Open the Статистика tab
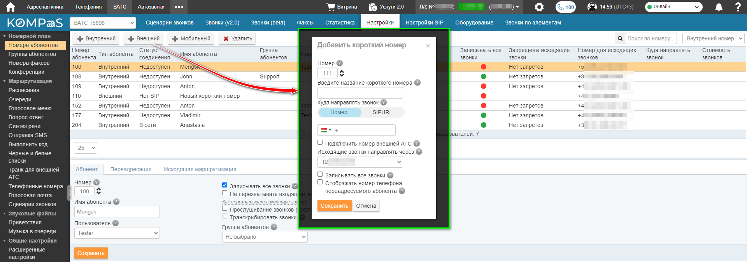The height and width of the screenshot is (262, 747). pos(340,23)
